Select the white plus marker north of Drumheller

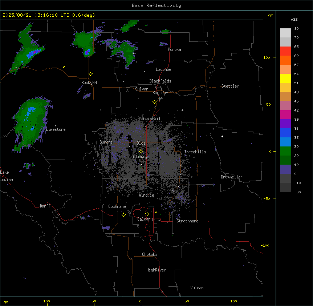222,136
